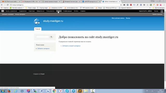
Task: Switch to the Центр приема tab
Action: [x=51, y=2]
